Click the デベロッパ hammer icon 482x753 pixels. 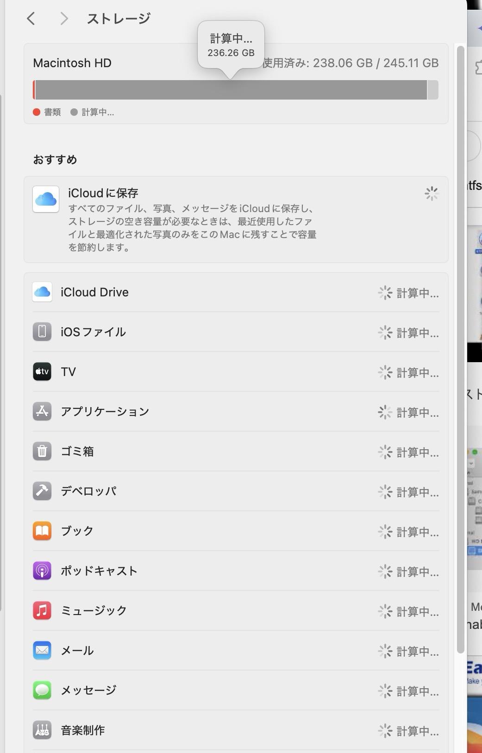coord(42,491)
